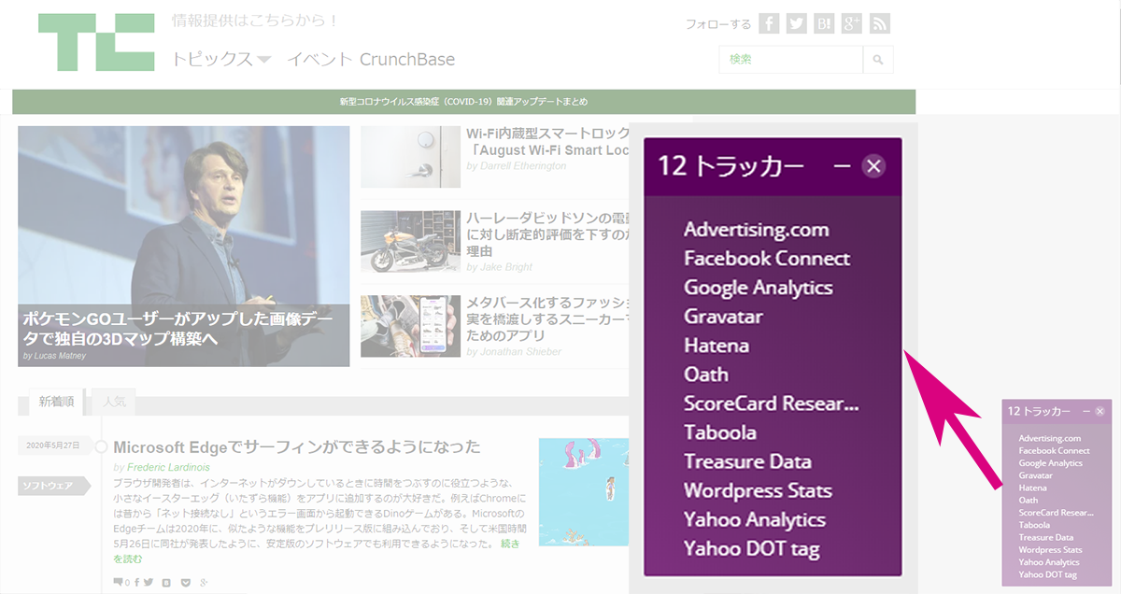The height and width of the screenshot is (594, 1121).
Task: Open comments icon under the Microsoft Edge article
Action: [x=120, y=583]
